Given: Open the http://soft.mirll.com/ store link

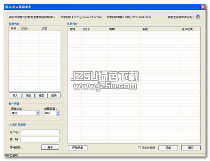Looking at the screenshot, I should point(138,17).
